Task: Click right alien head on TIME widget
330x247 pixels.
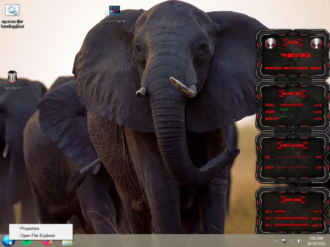Action: [316, 43]
